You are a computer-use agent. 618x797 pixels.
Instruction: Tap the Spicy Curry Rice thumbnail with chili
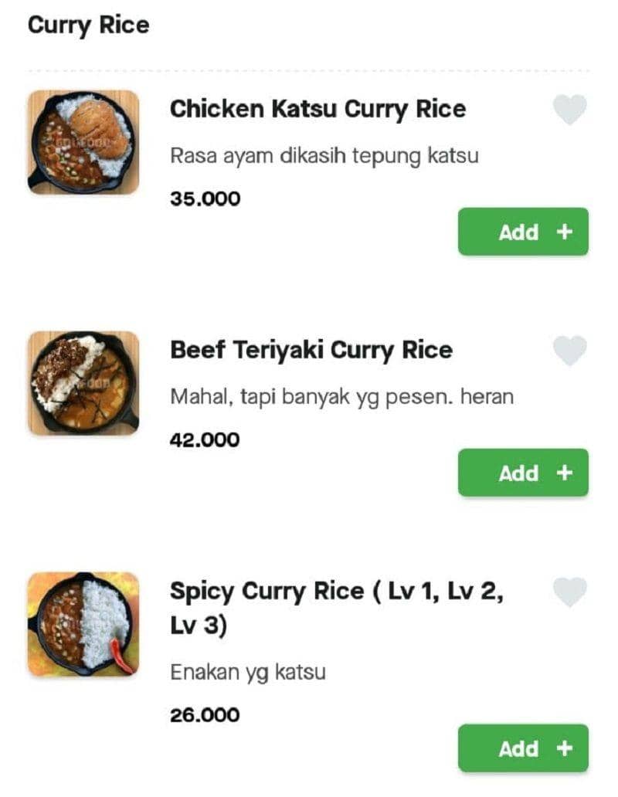[83, 624]
